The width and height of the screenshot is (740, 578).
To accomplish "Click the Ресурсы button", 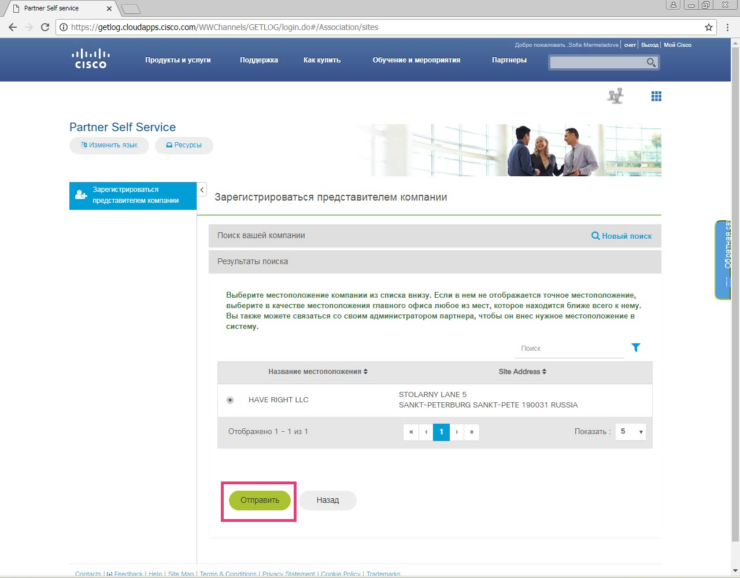I will click(x=184, y=145).
